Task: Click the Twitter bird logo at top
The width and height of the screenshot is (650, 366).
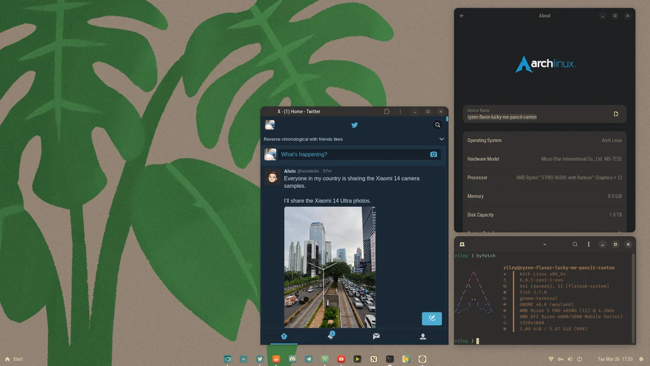Action: [x=354, y=125]
